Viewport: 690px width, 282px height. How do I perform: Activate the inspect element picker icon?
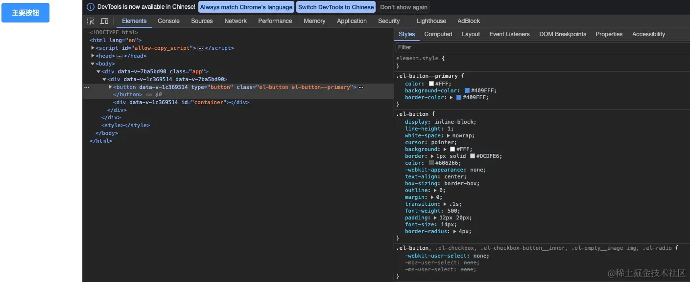click(91, 21)
